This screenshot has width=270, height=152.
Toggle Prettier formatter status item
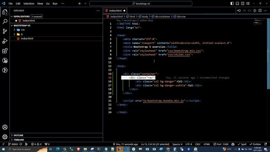255,144
